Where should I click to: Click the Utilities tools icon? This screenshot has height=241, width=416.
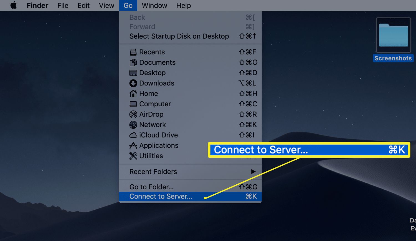coord(133,156)
